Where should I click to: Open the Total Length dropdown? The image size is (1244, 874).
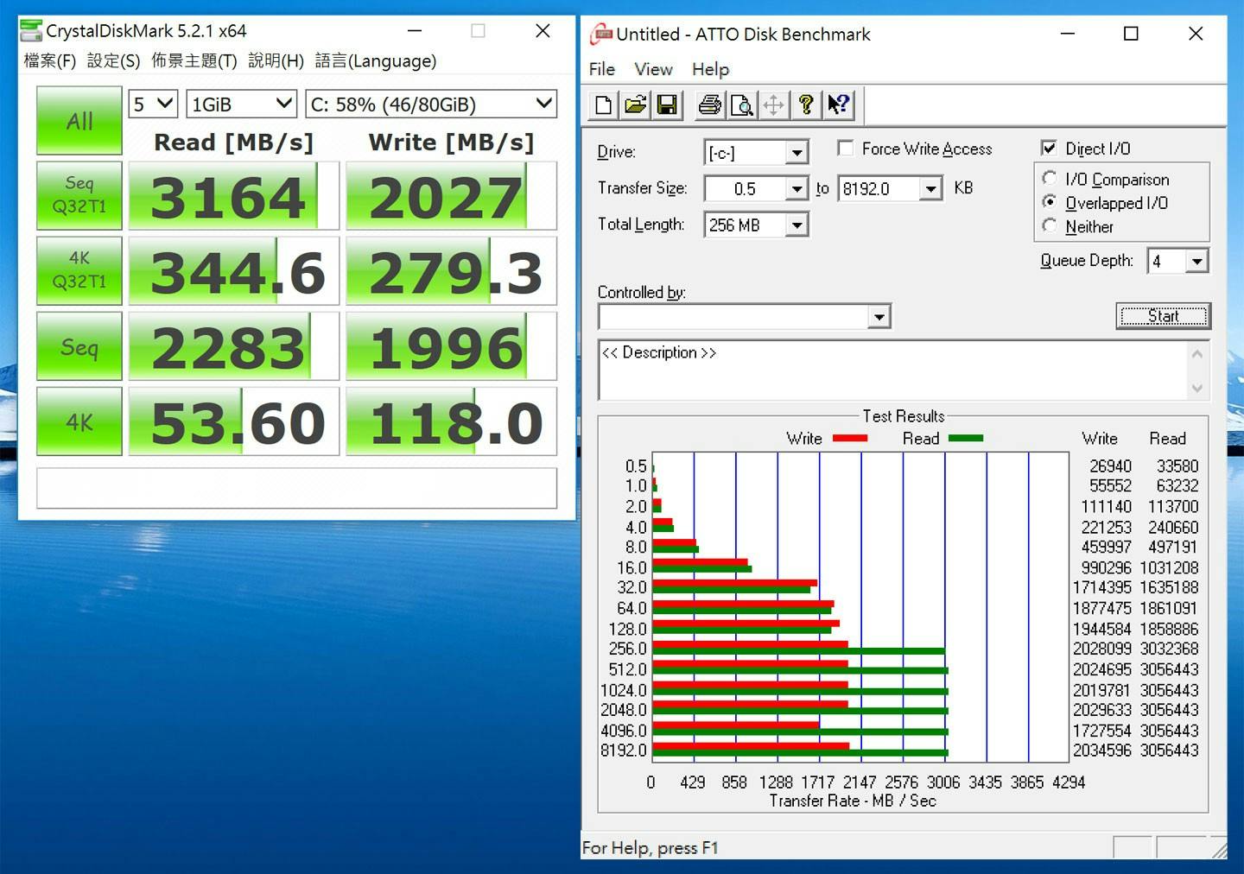tap(797, 225)
